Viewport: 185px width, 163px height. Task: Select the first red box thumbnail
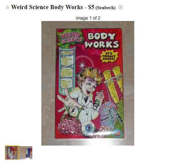[12, 153]
